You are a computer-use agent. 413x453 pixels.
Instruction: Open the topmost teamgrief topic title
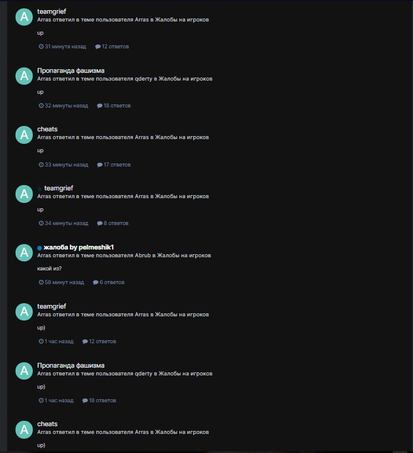pos(52,11)
